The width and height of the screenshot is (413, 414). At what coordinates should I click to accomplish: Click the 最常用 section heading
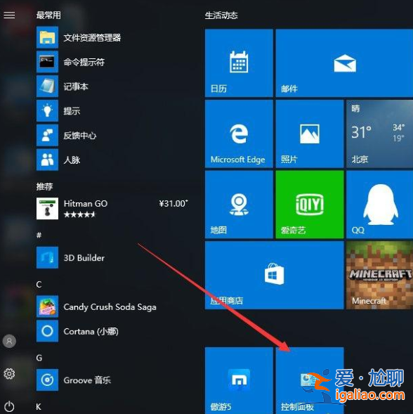(48, 15)
